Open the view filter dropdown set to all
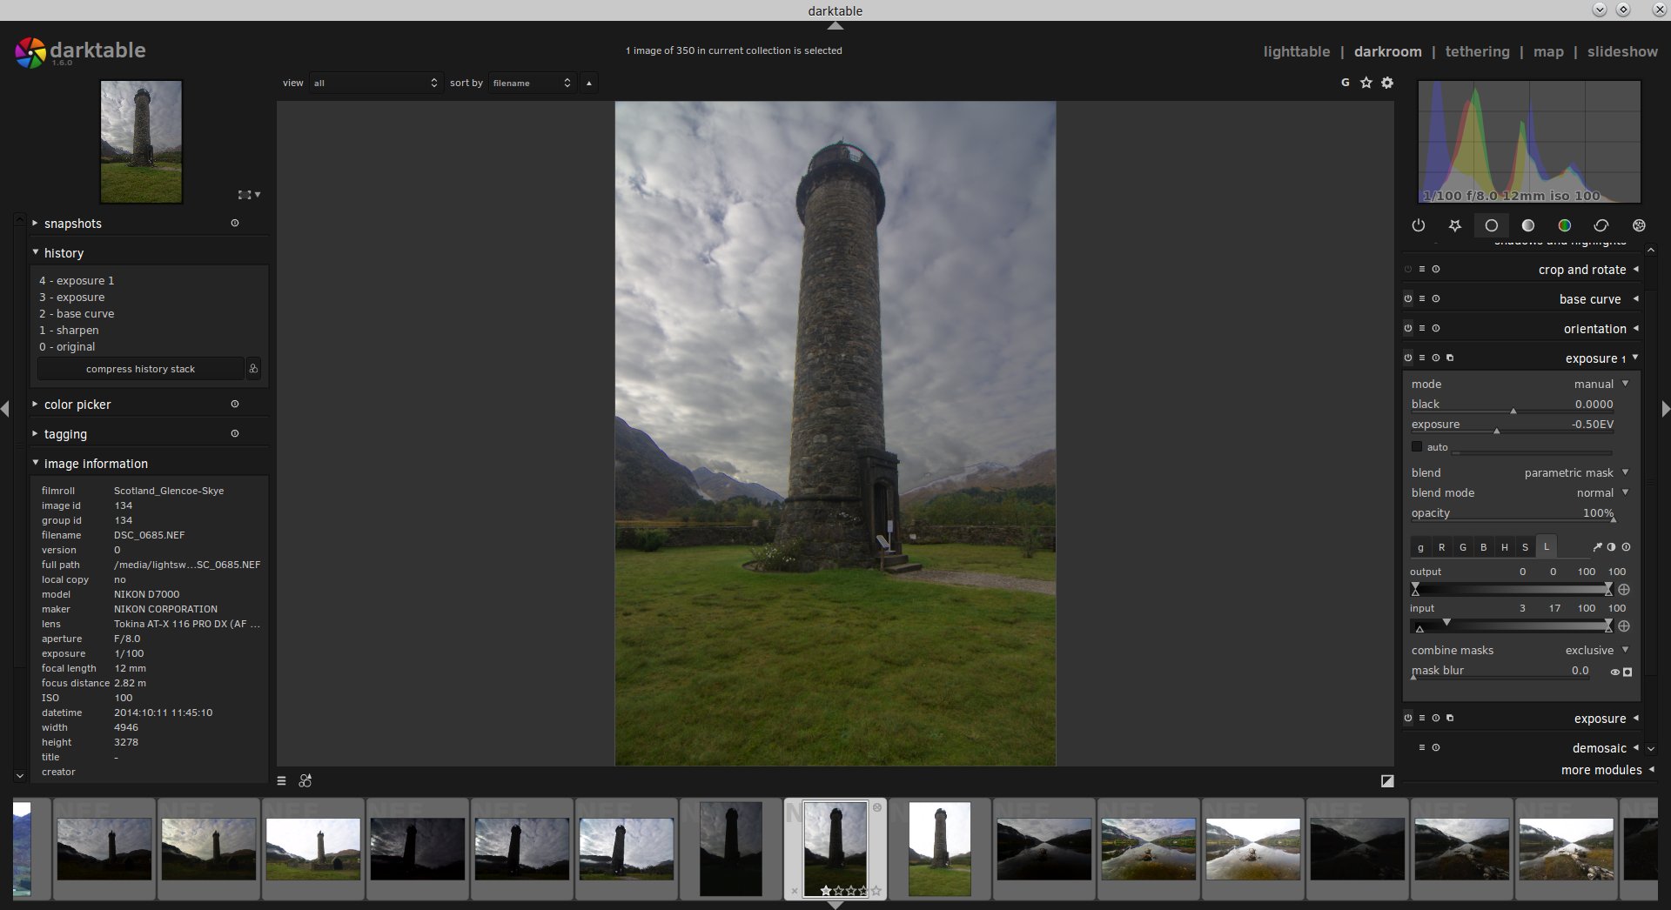1671x910 pixels. (375, 83)
